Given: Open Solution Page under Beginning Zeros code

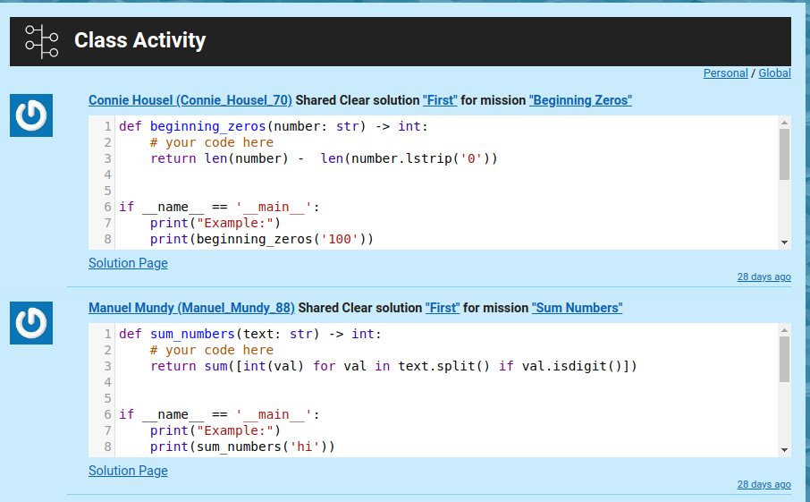Looking at the screenshot, I should pos(128,263).
